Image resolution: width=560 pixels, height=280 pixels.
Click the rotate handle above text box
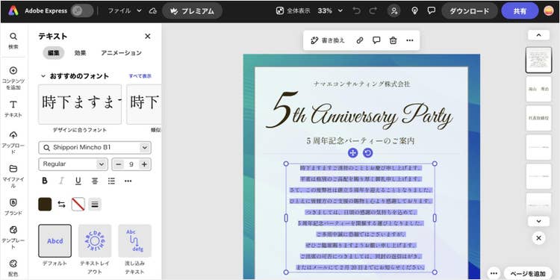(368, 153)
